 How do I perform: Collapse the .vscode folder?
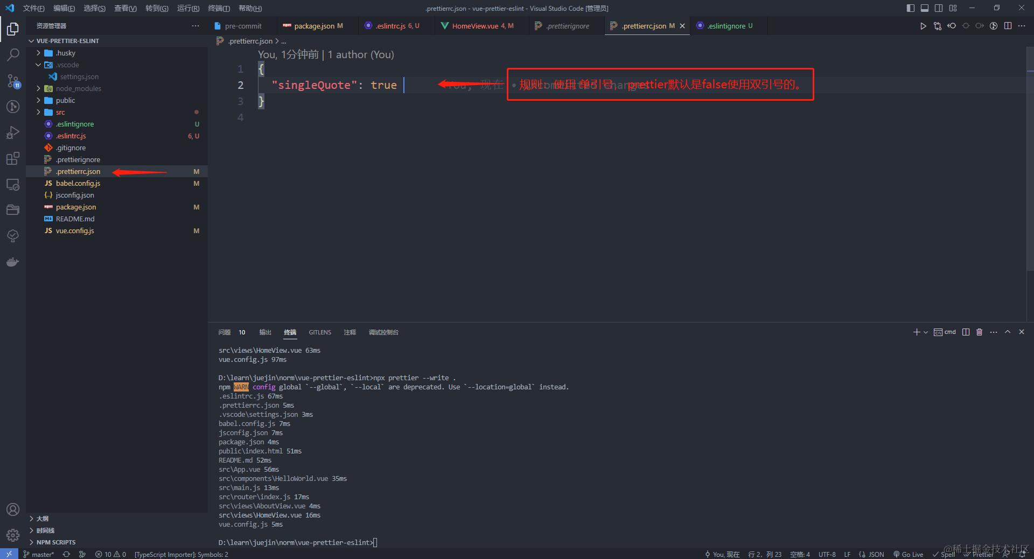click(x=39, y=65)
